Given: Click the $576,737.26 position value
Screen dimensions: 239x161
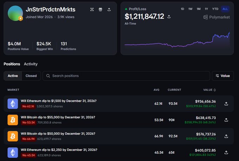Looking at the screenshot, I should (x=206, y=134).
